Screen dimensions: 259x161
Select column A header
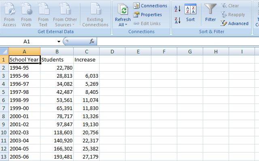tap(24, 51)
